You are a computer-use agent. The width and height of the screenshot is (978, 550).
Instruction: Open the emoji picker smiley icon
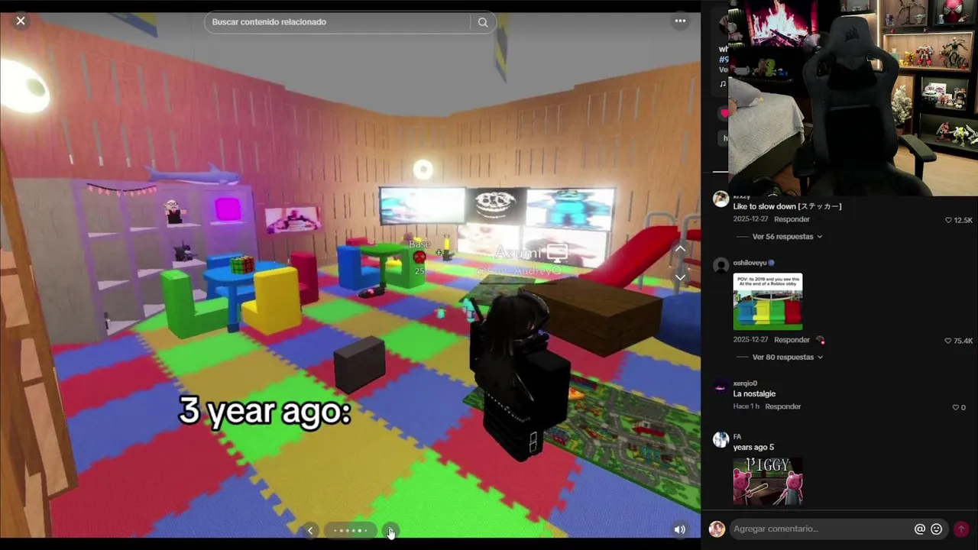(937, 529)
